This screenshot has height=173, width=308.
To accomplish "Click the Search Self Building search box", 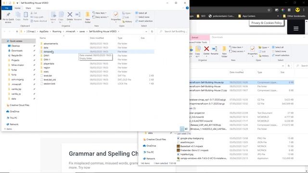I will pos(173,31).
